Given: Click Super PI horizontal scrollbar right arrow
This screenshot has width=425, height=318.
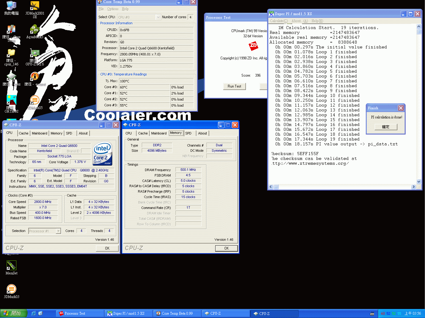Looking at the screenshot, I should pos(413,187).
